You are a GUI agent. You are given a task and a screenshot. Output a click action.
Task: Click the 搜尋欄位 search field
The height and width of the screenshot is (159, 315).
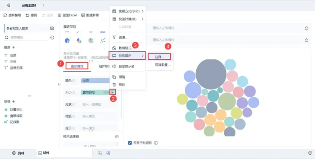[x=26, y=38]
